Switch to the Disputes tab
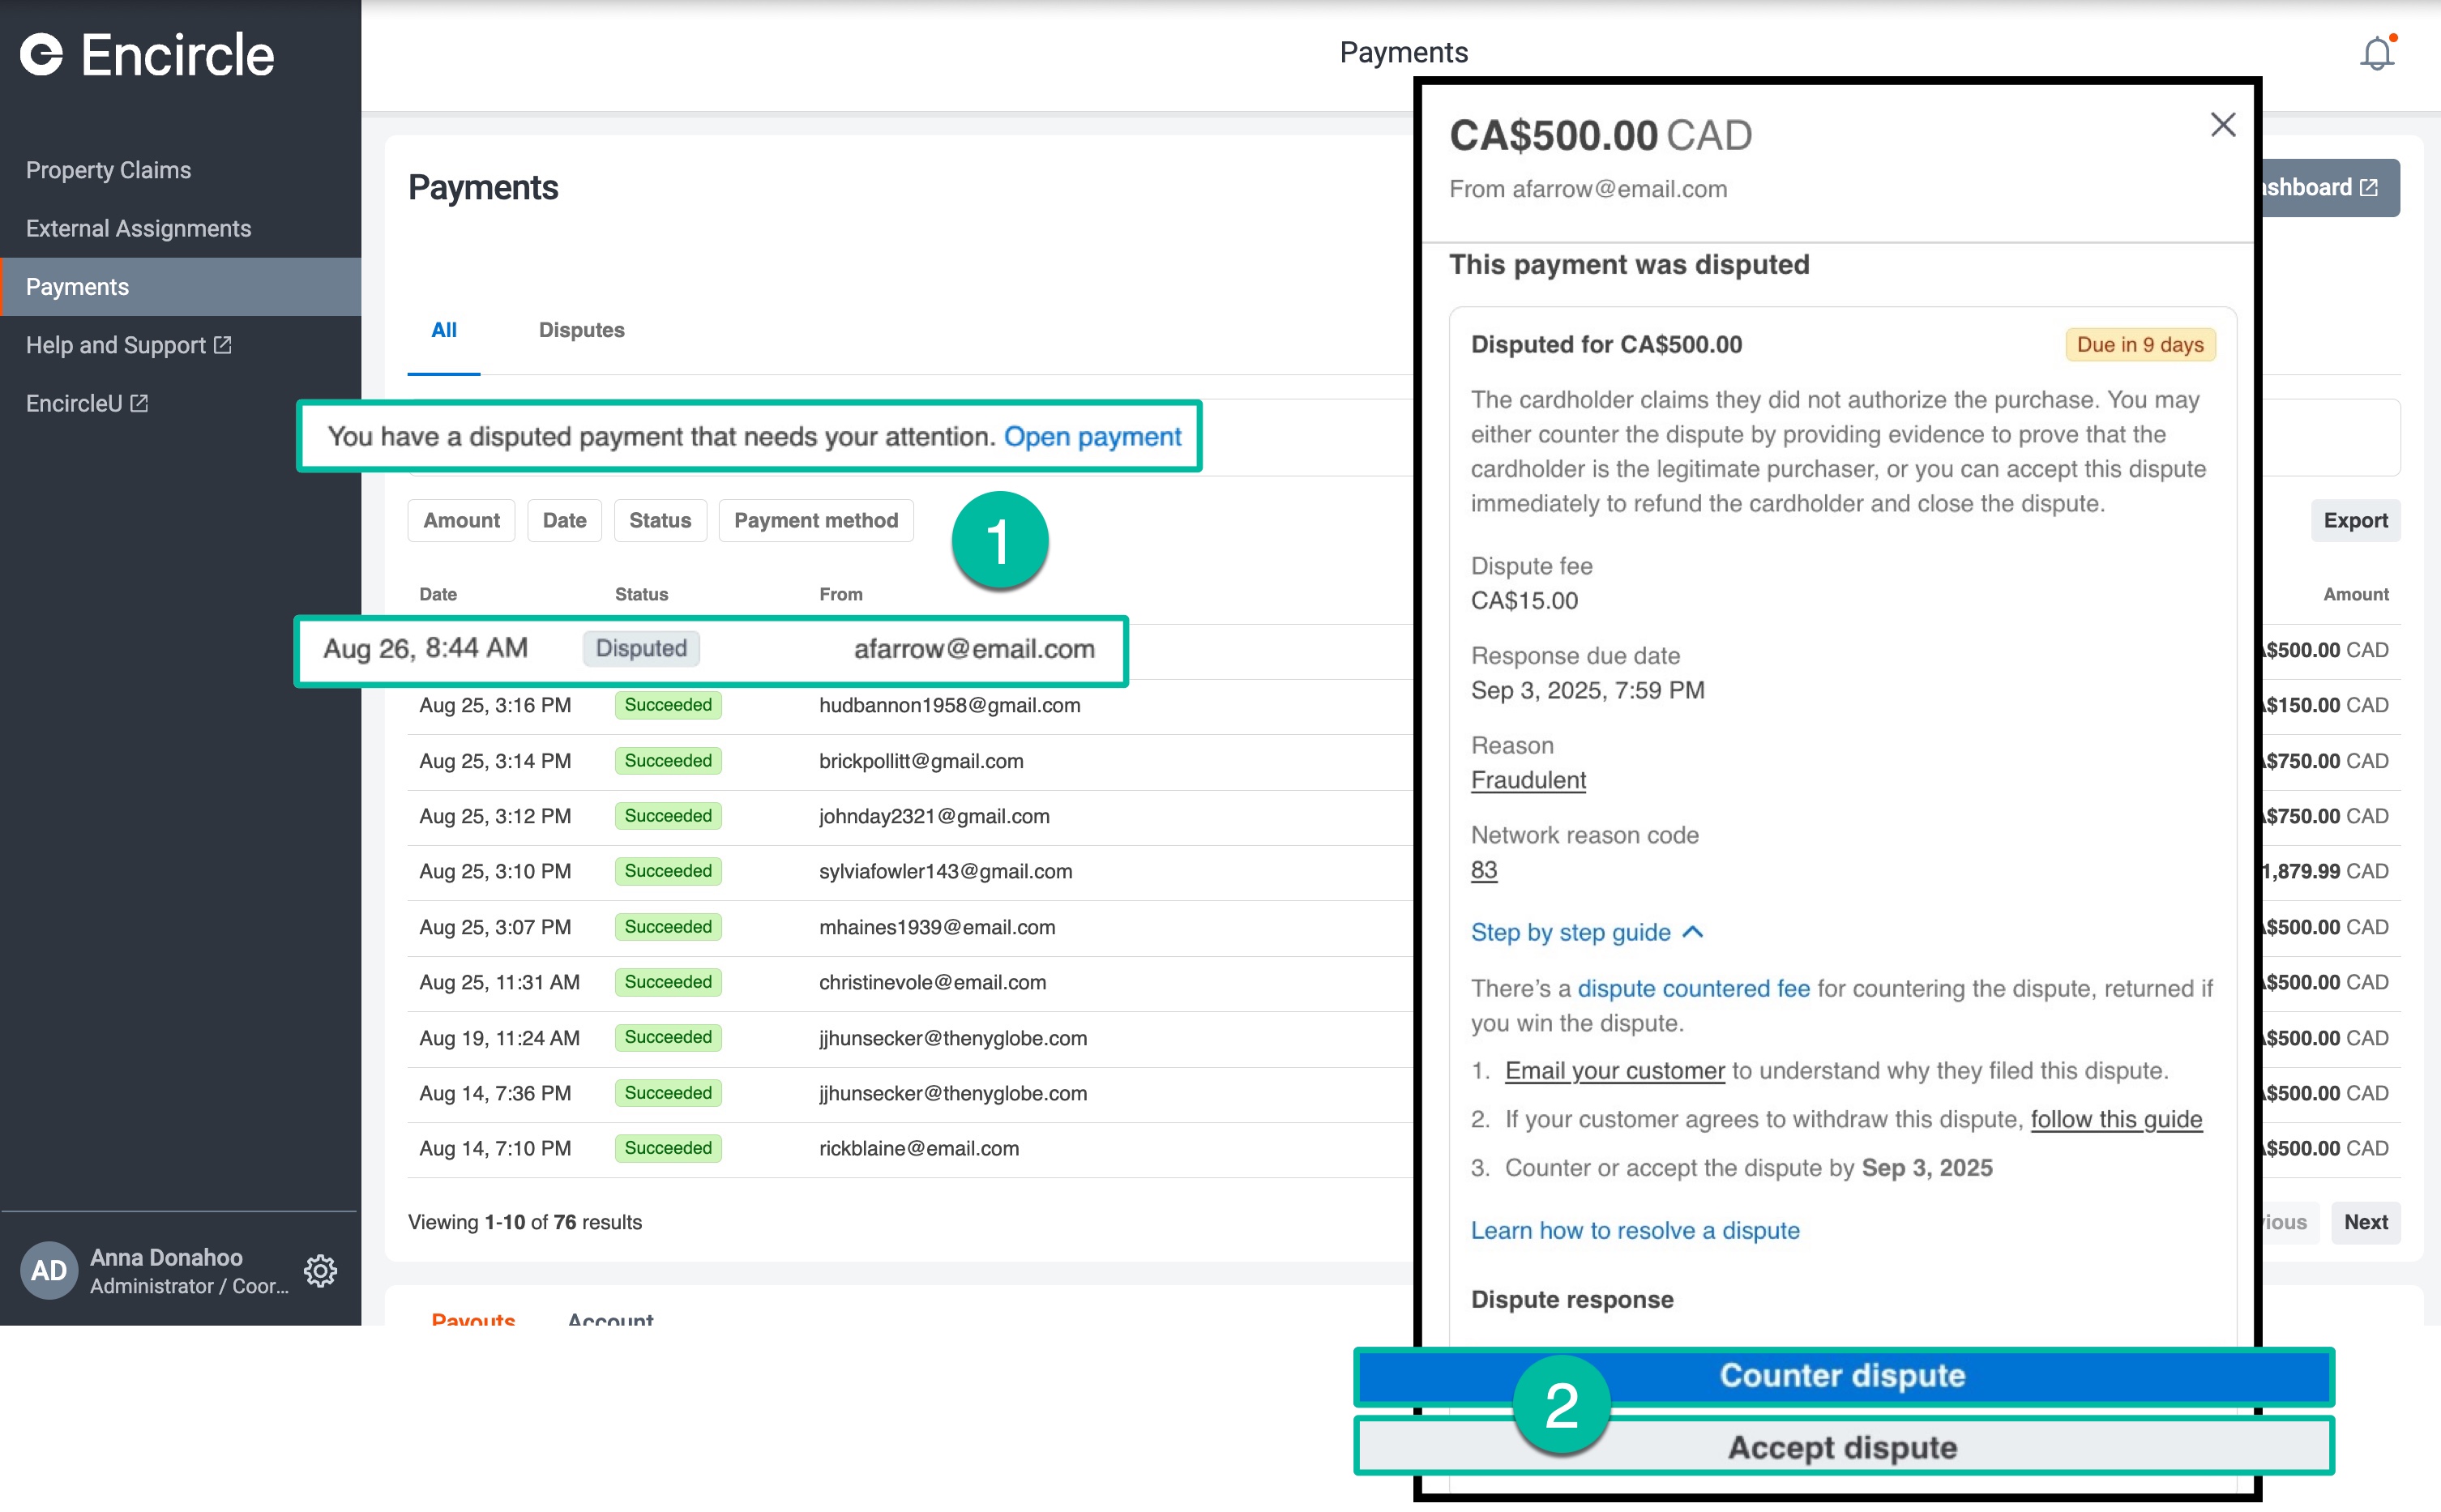The width and height of the screenshot is (2441, 1512). [581, 330]
